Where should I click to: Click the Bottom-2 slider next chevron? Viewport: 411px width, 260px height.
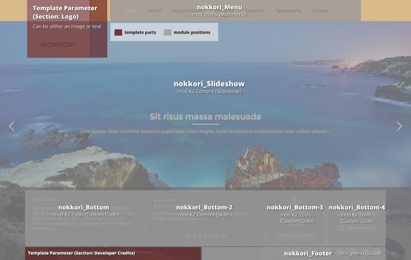[x=224, y=236]
